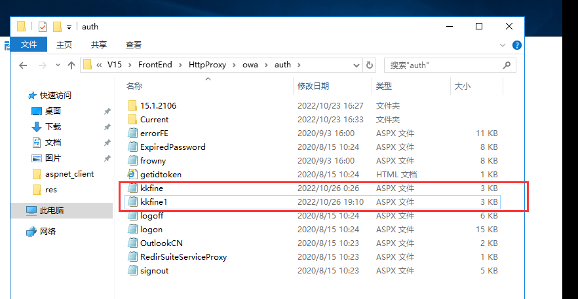This screenshot has height=299, width=578.
Task: Click the blue Help question mark icon
Action: (517, 45)
